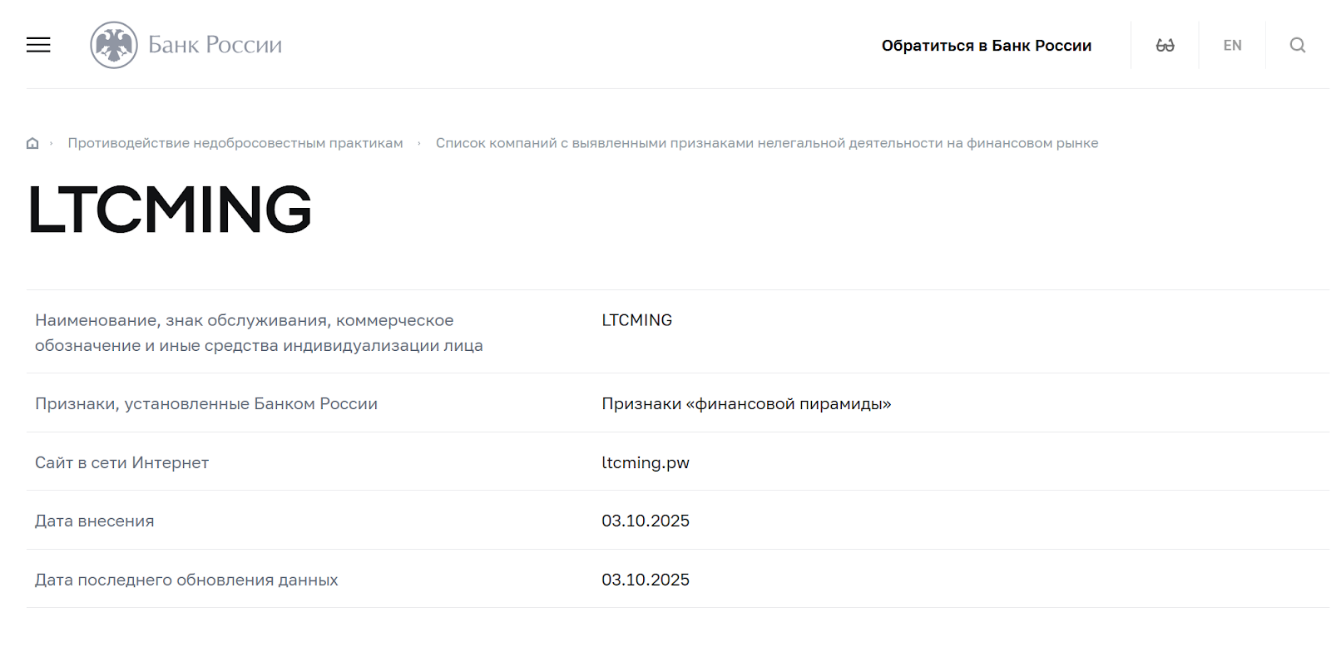Viewport: 1331px width, 647px height.
Task: Enable visually impaired version glasses icon
Action: (x=1165, y=45)
